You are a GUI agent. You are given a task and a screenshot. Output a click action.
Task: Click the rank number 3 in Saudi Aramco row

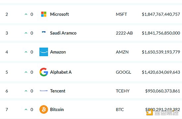pyautogui.click(x=7, y=33)
